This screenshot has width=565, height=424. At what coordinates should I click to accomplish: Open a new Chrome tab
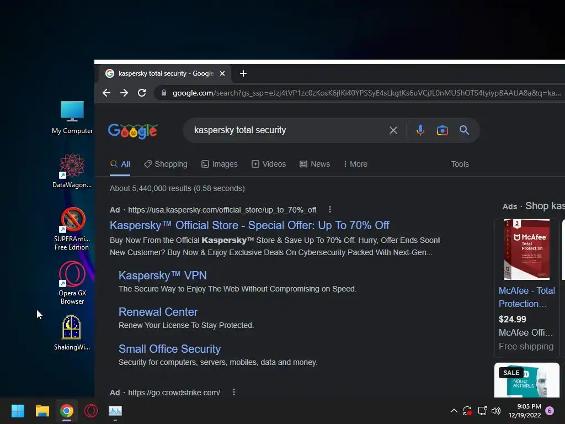[x=243, y=73]
